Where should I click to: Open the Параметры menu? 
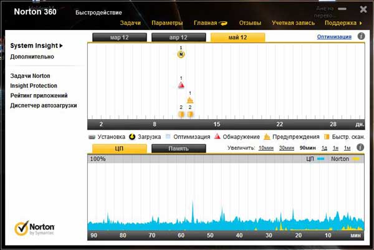[167, 23]
